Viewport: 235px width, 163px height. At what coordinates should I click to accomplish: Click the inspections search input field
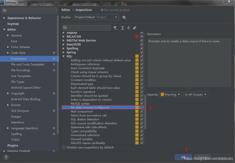click(x=86, y=28)
